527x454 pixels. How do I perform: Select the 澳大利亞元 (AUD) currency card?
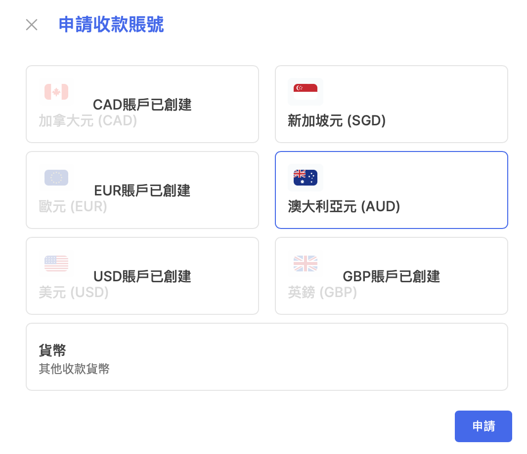click(x=391, y=190)
